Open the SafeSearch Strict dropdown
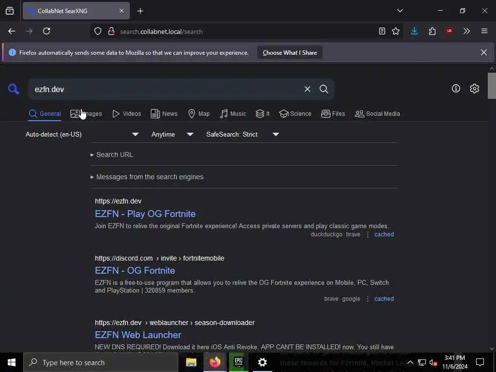 point(243,135)
